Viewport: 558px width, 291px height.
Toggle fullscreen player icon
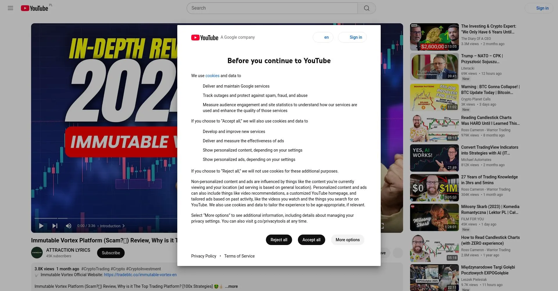click(x=382, y=226)
